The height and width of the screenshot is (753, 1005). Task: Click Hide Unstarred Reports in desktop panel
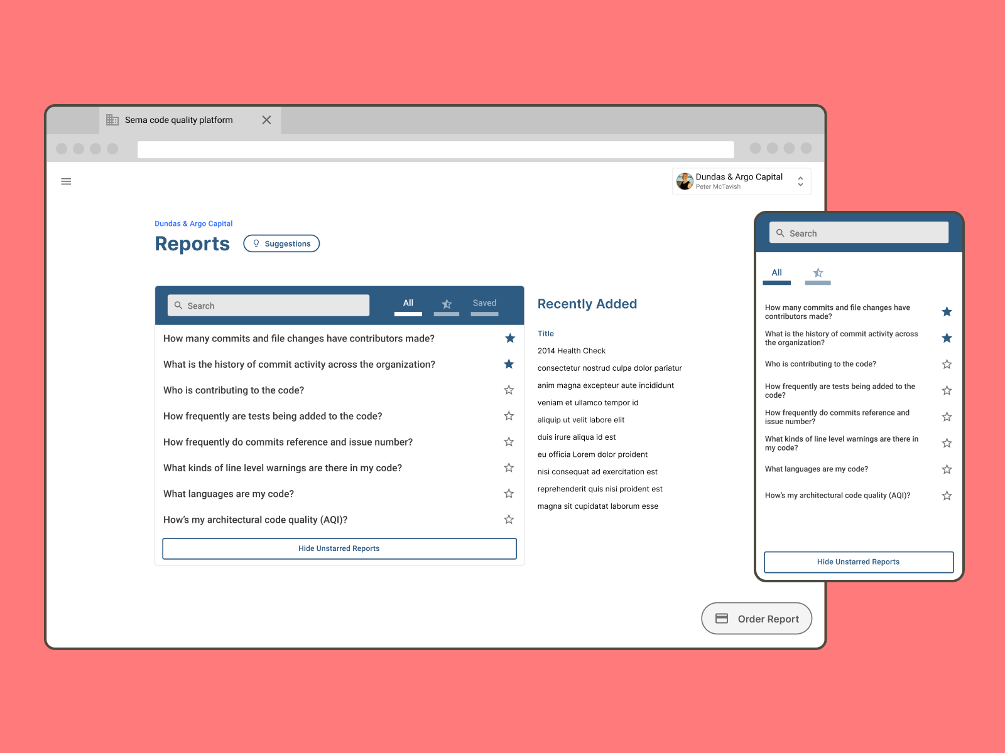click(339, 548)
